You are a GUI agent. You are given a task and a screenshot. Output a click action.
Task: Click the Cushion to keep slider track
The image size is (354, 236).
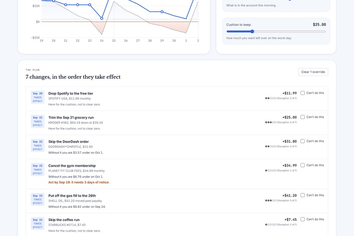(x=276, y=31)
